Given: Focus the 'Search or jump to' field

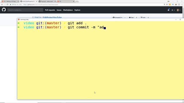Looking at the screenshot, I should click(25, 10).
